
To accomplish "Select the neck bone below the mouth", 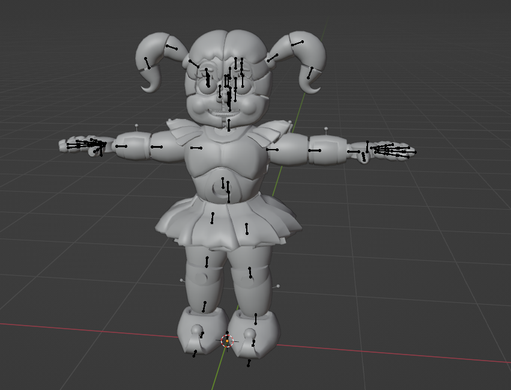I will (229, 125).
